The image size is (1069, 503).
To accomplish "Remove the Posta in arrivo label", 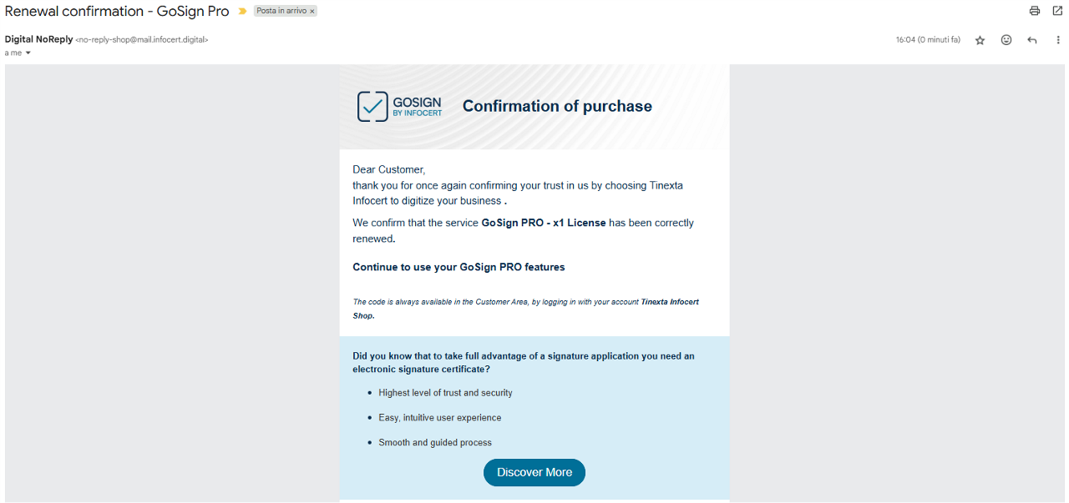I will point(312,12).
